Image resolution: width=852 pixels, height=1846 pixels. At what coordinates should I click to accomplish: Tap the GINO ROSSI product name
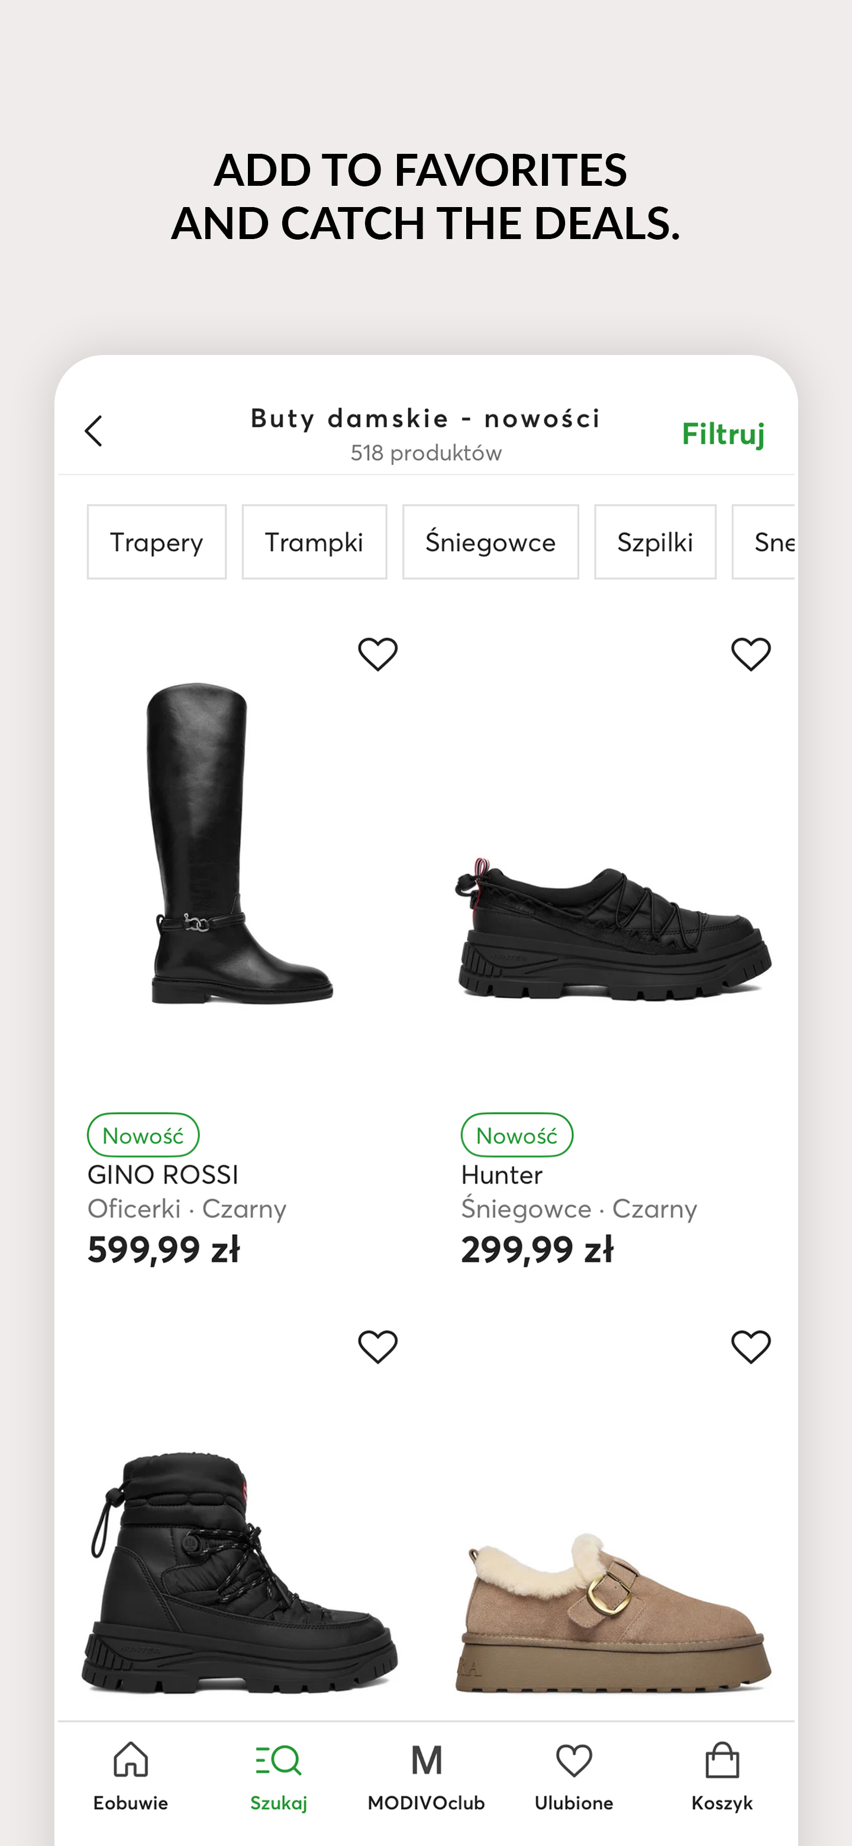click(163, 1175)
